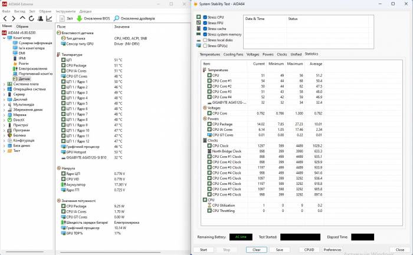Screen dimensions: 413x255
Task: Click the Значення column header
Action: (122, 27)
